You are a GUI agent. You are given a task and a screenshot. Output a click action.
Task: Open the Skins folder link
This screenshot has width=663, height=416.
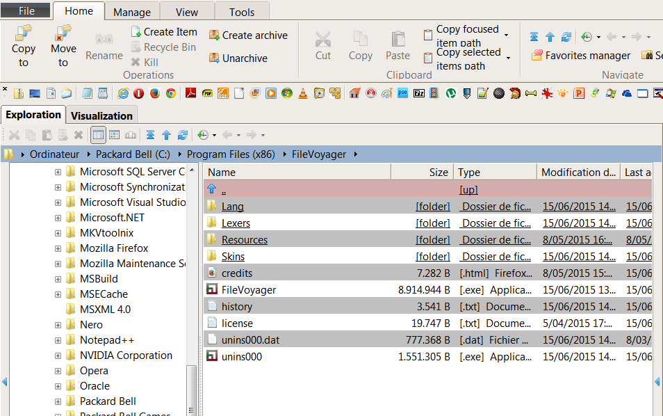233,257
